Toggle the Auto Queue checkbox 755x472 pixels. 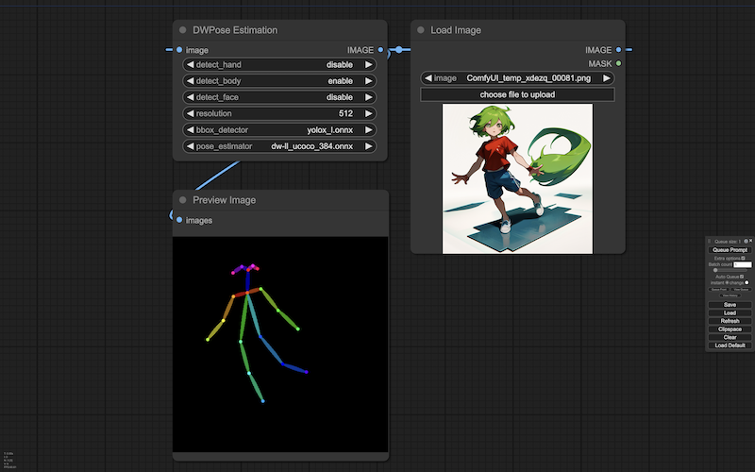click(742, 277)
